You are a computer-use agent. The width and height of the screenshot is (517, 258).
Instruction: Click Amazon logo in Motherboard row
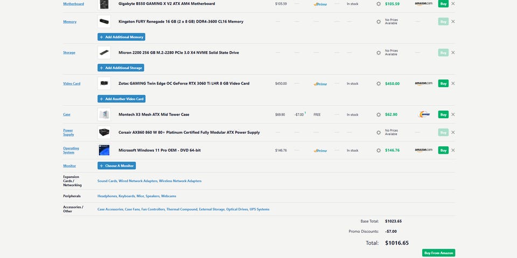(x=423, y=4)
